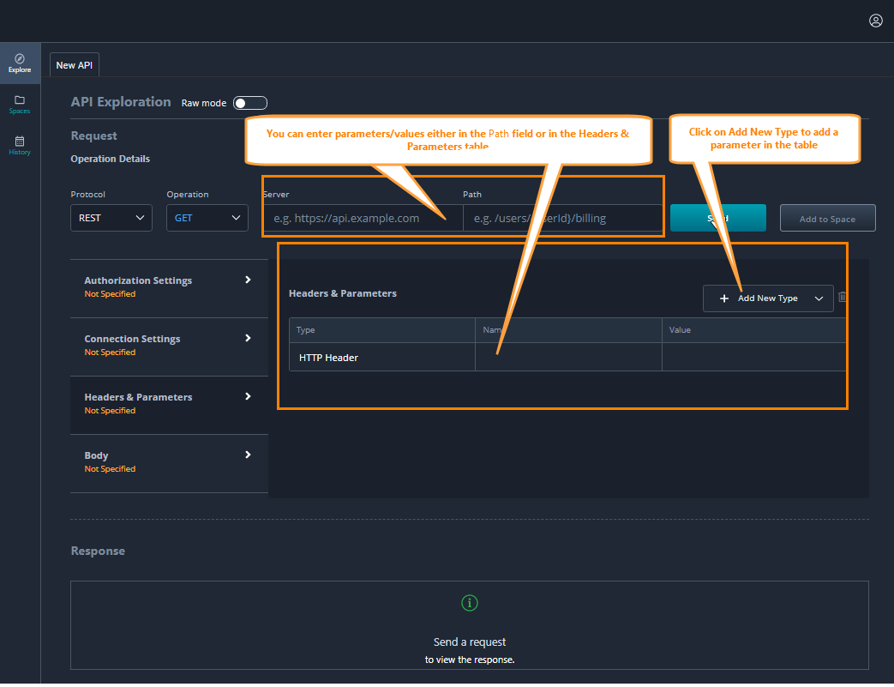The image size is (894, 687).
Task: Open the Add New Type chevron dropdown
Action: [x=819, y=298]
